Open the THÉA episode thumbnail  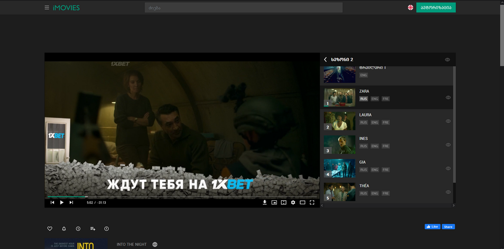tap(340, 192)
